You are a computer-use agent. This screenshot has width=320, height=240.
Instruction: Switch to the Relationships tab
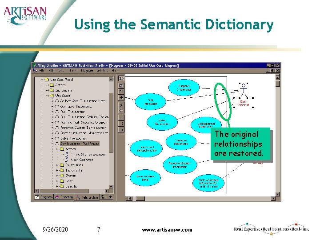pos(87,197)
